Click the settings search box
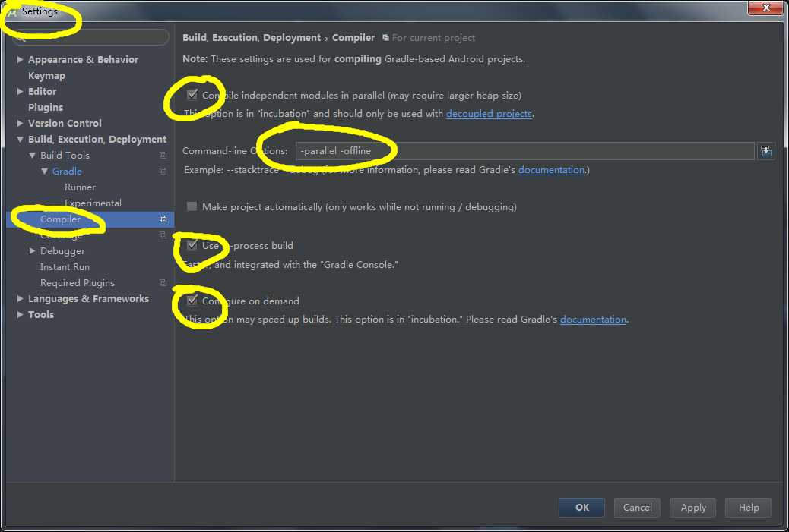The height and width of the screenshot is (532, 789). point(90,37)
